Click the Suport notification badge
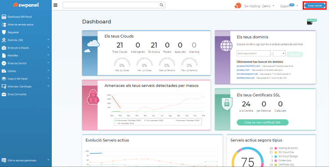 [x=292, y=5]
